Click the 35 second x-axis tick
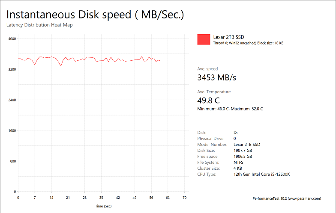The height and width of the screenshot is (213, 336). pos(101,198)
